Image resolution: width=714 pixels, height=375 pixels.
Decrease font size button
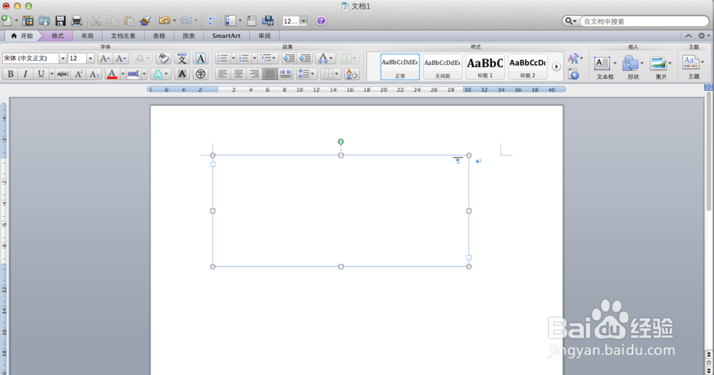[121, 58]
